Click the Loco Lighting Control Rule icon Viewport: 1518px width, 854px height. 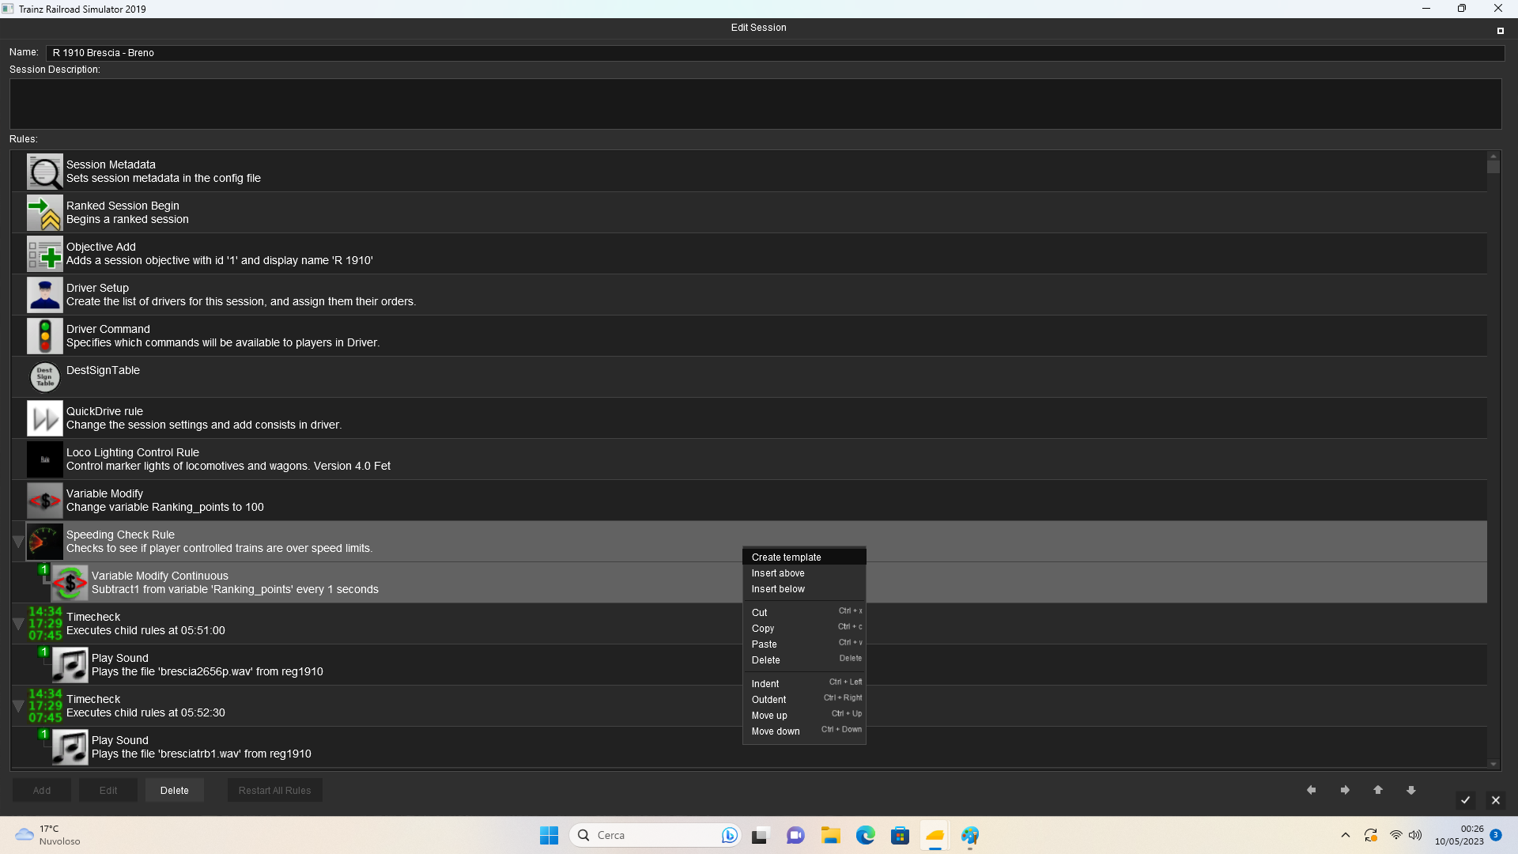44,459
